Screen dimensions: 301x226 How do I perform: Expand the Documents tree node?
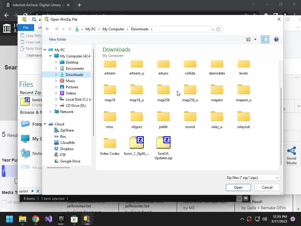coord(56,68)
